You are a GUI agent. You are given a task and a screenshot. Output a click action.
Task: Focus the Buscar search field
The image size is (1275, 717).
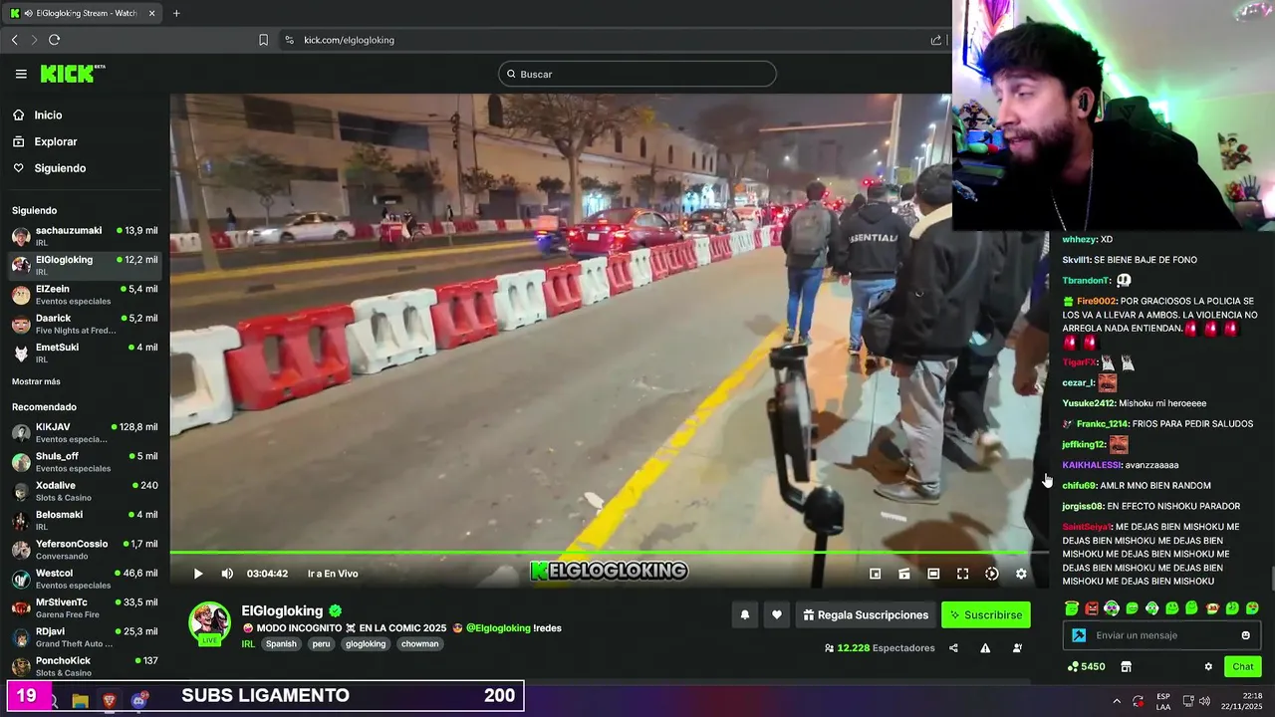tap(637, 74)
